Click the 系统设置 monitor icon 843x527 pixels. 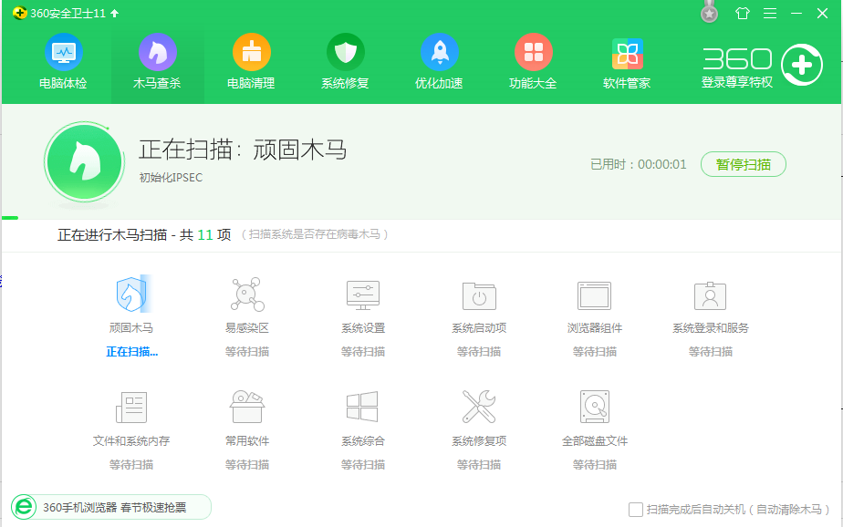tap(363, 294)
